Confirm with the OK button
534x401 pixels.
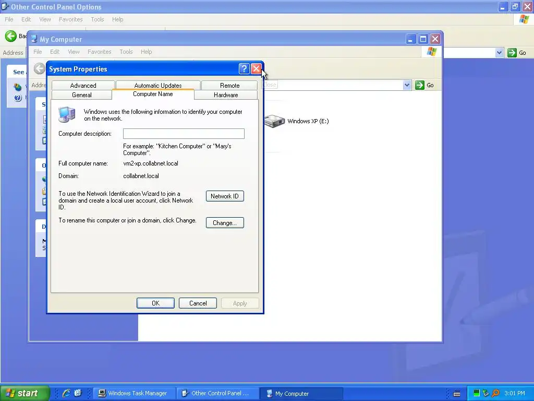155,303
